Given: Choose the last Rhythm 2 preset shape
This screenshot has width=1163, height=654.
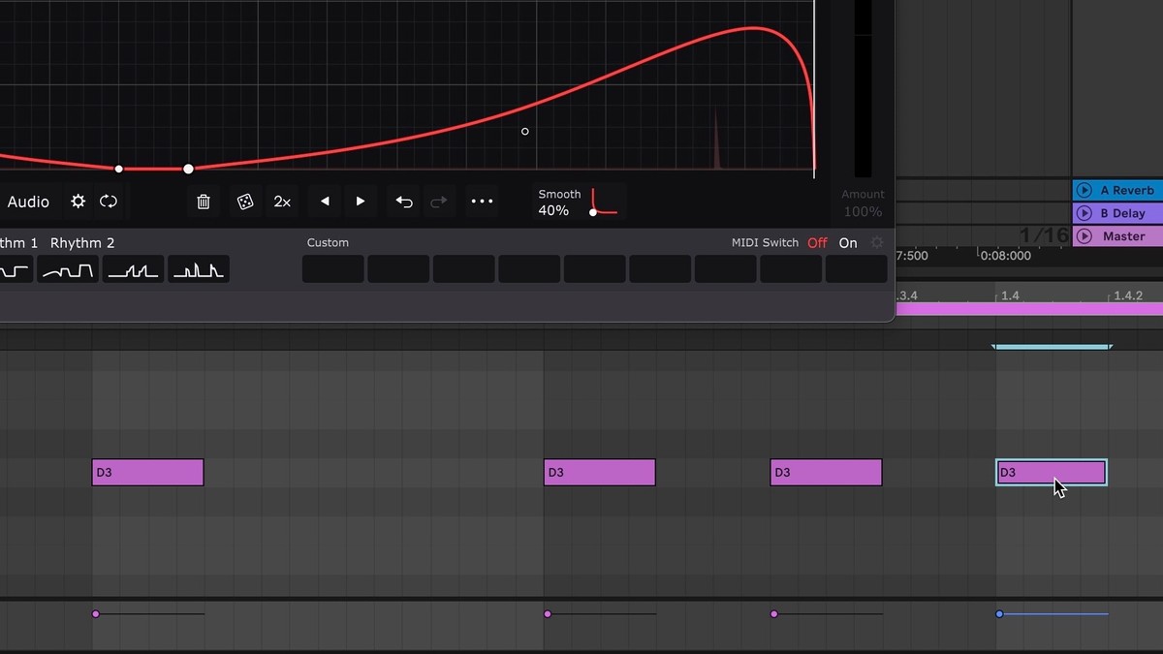Looking at the screenshot, I should point(199,269).
